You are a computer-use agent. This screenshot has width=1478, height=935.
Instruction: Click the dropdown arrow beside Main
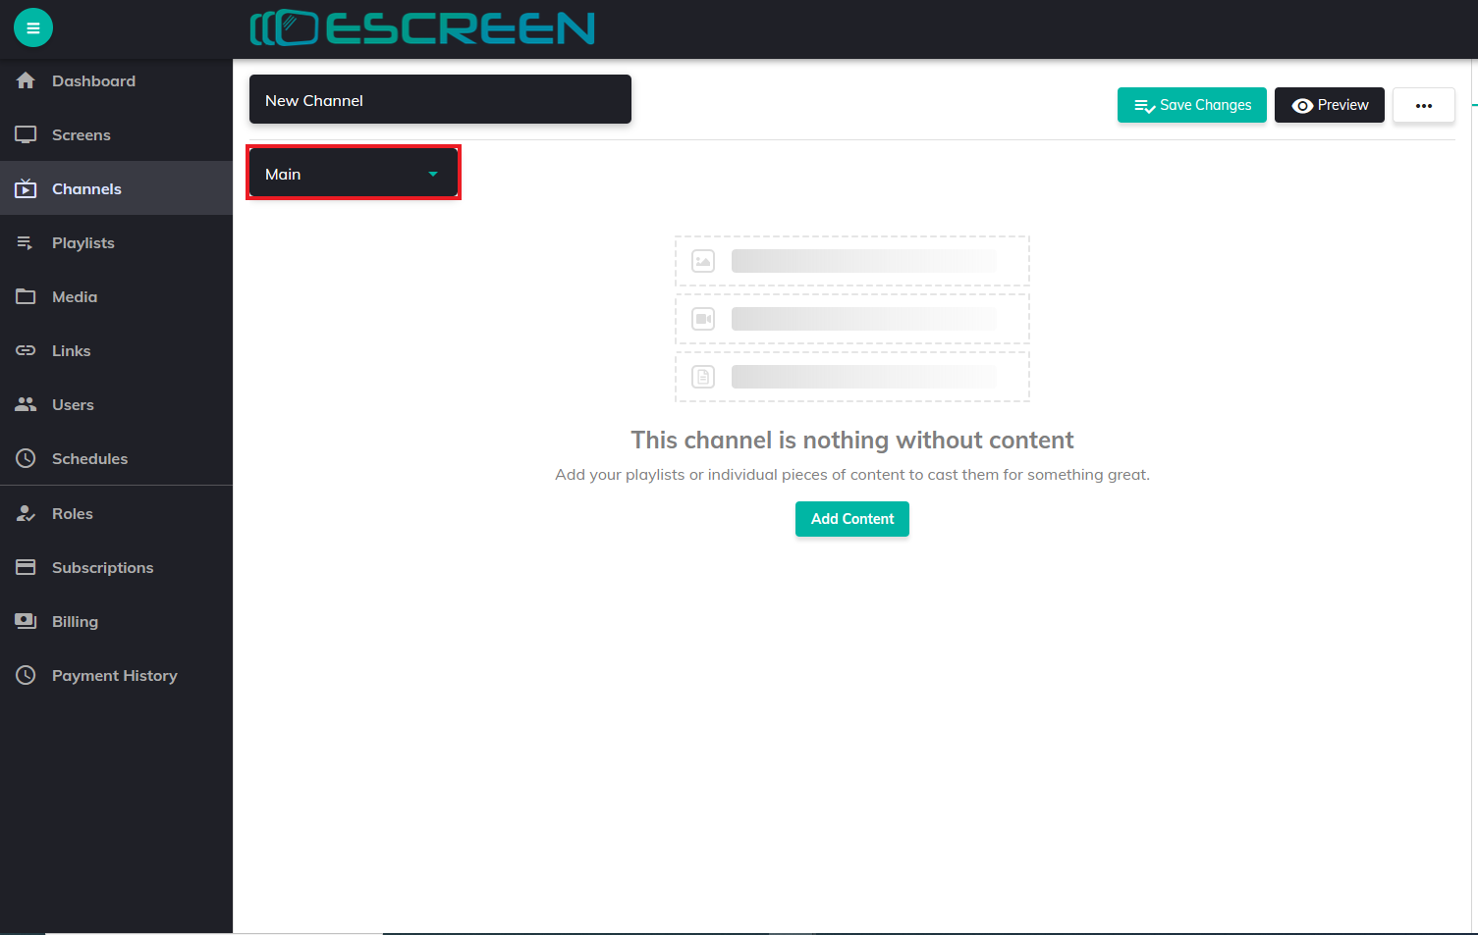point(433,175)
